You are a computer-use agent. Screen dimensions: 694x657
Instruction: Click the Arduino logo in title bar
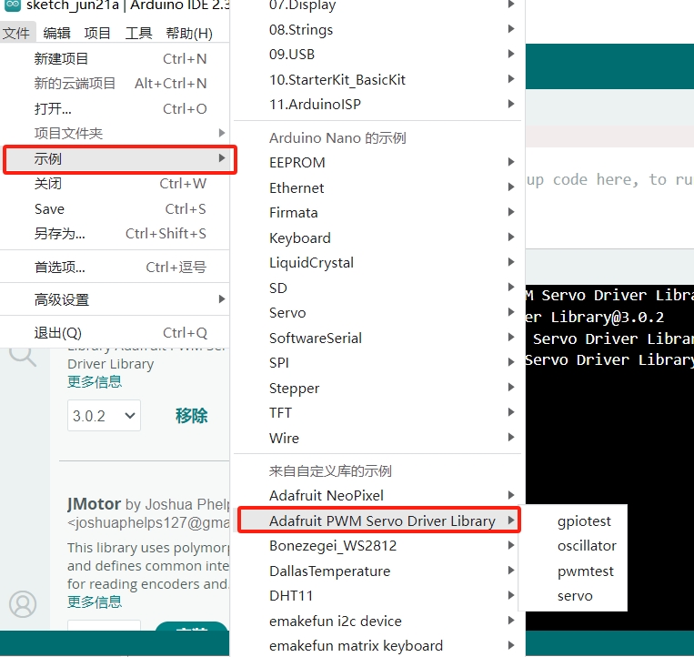coord(13,5)
